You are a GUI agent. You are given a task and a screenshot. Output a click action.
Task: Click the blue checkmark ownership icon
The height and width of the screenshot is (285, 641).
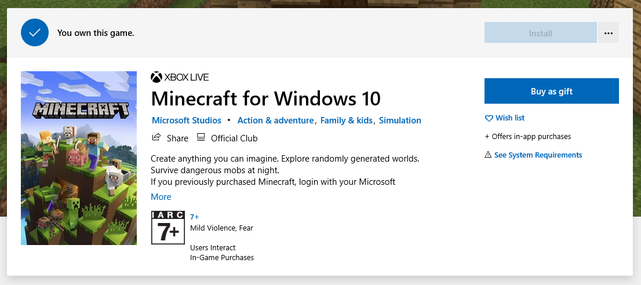35,32
